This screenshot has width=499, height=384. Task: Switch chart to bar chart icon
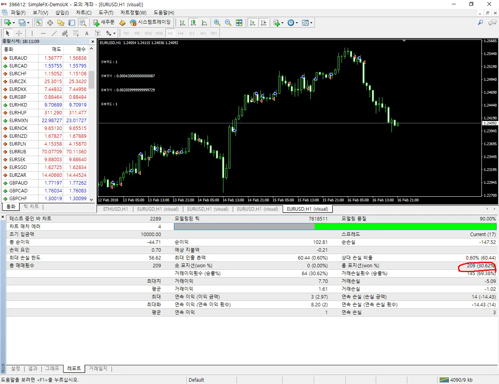click(x=182, y=23)
